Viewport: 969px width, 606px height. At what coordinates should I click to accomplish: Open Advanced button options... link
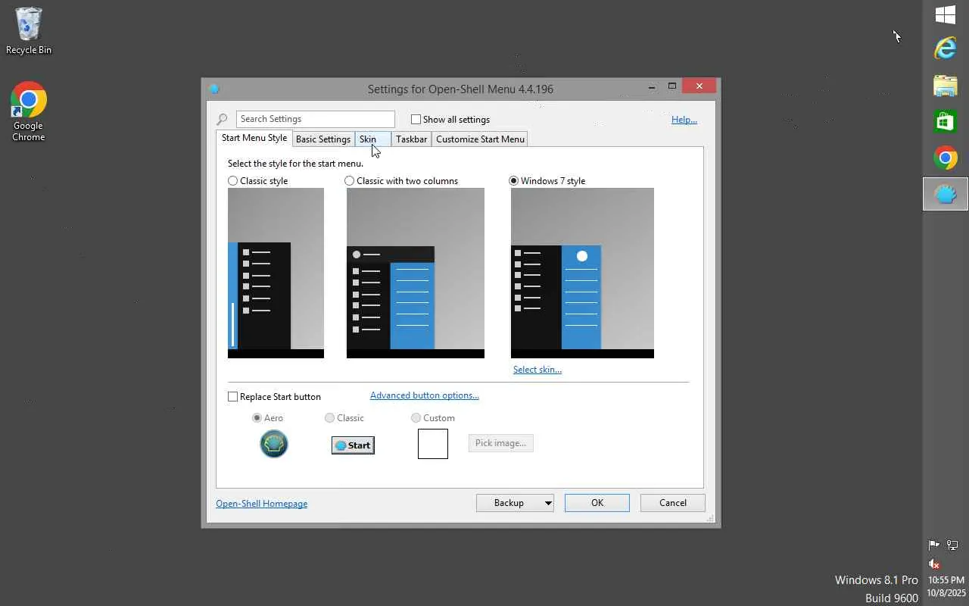[425, 395]
